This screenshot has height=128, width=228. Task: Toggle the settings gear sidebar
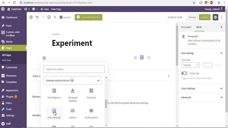tap(215, 17)
